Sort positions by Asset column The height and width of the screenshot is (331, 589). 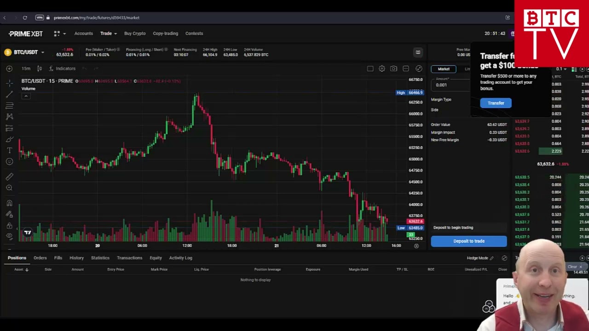[x=21, y=269]
